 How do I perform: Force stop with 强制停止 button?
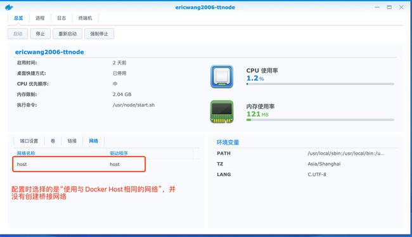click(x=99, y=34)
